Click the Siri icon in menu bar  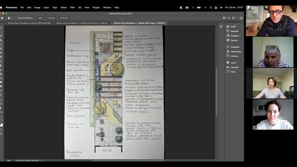(221, 7)
